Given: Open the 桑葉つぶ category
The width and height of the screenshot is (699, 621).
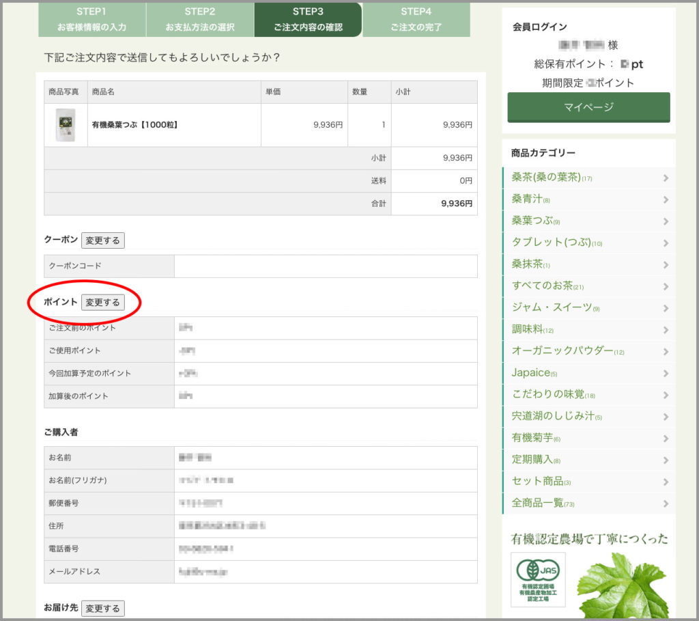Looking at the screenshot, I should click(536, 221).
